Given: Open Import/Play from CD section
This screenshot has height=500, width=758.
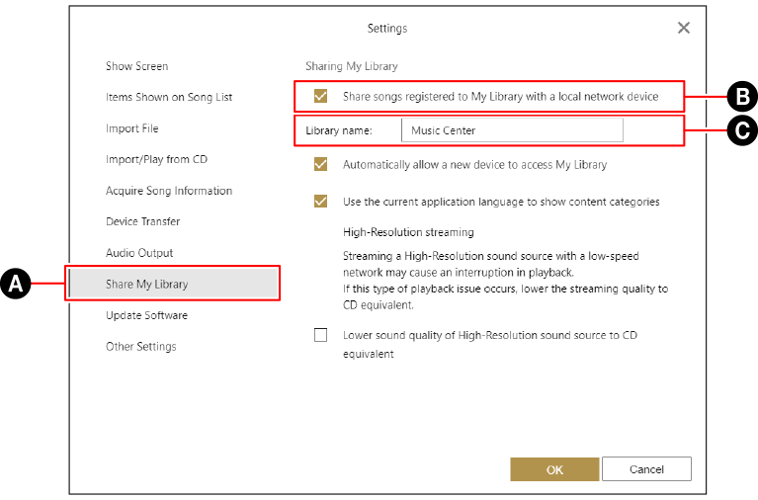Looking at the screenshot, I should coord(156,159).
